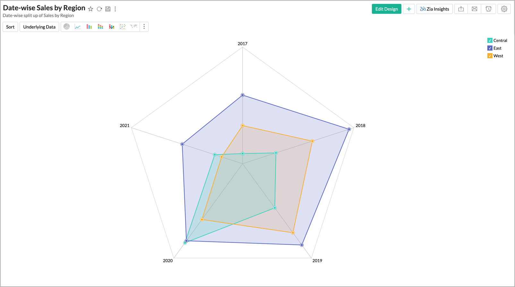Screen dimensions: 515x287
Task: Open more options menu beside report title
Action: (115, 9)
